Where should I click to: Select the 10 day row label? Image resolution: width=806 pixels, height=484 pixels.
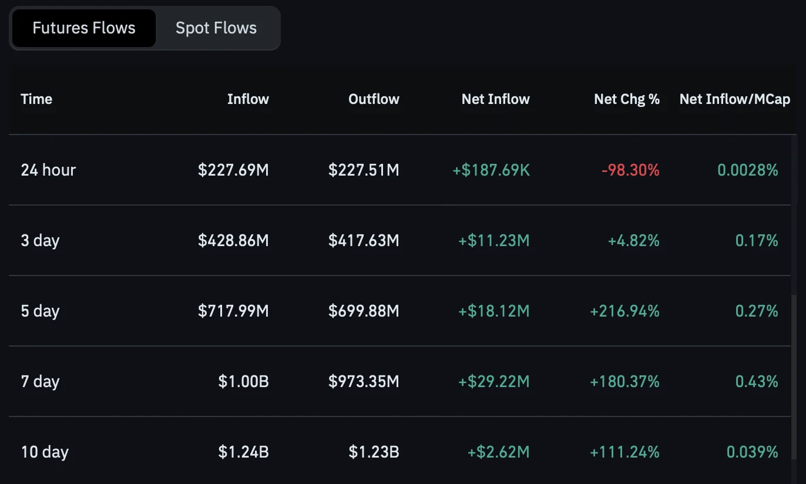point(45,452)
